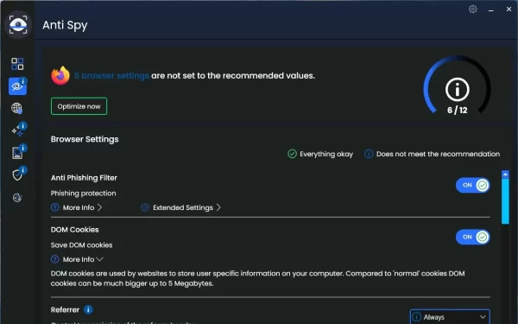Click the Save DOM cookies text
Image resolution: width=518 pixels, height=324 pixels.
pos(82,245)
